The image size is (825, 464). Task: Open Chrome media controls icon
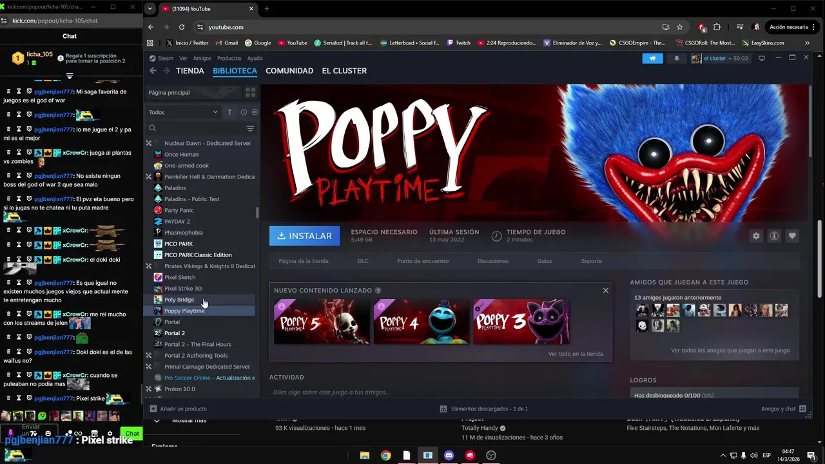739,27
